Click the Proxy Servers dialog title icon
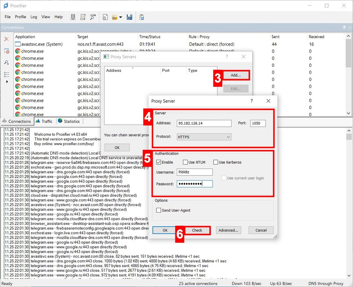This screenshot has width=353, height=287. [106, 57]
